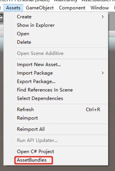The height and width of the screenshot is (171, 115).
Task: Choose Find References In Scene
Action: pos(56,90)
